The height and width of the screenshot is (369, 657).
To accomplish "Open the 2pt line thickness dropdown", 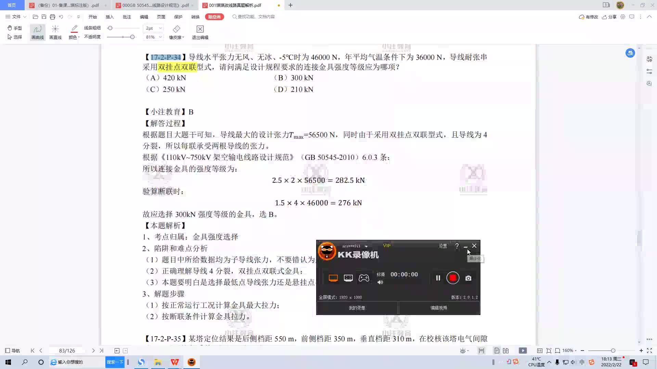I will coord(160,28).
